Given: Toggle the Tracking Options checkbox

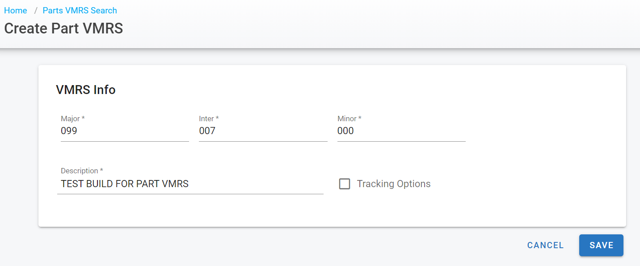Looking at the screenshot, I should [344, 184].
